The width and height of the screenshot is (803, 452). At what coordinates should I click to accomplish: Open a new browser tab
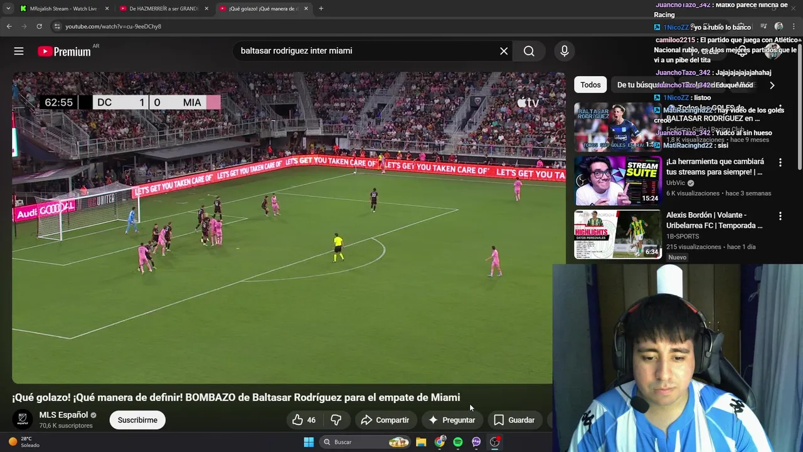[321, 9]
